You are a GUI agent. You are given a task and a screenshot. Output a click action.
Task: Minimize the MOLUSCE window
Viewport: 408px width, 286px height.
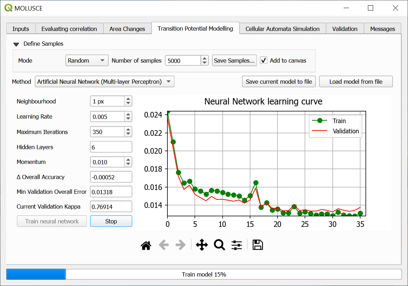click(346, 8)
